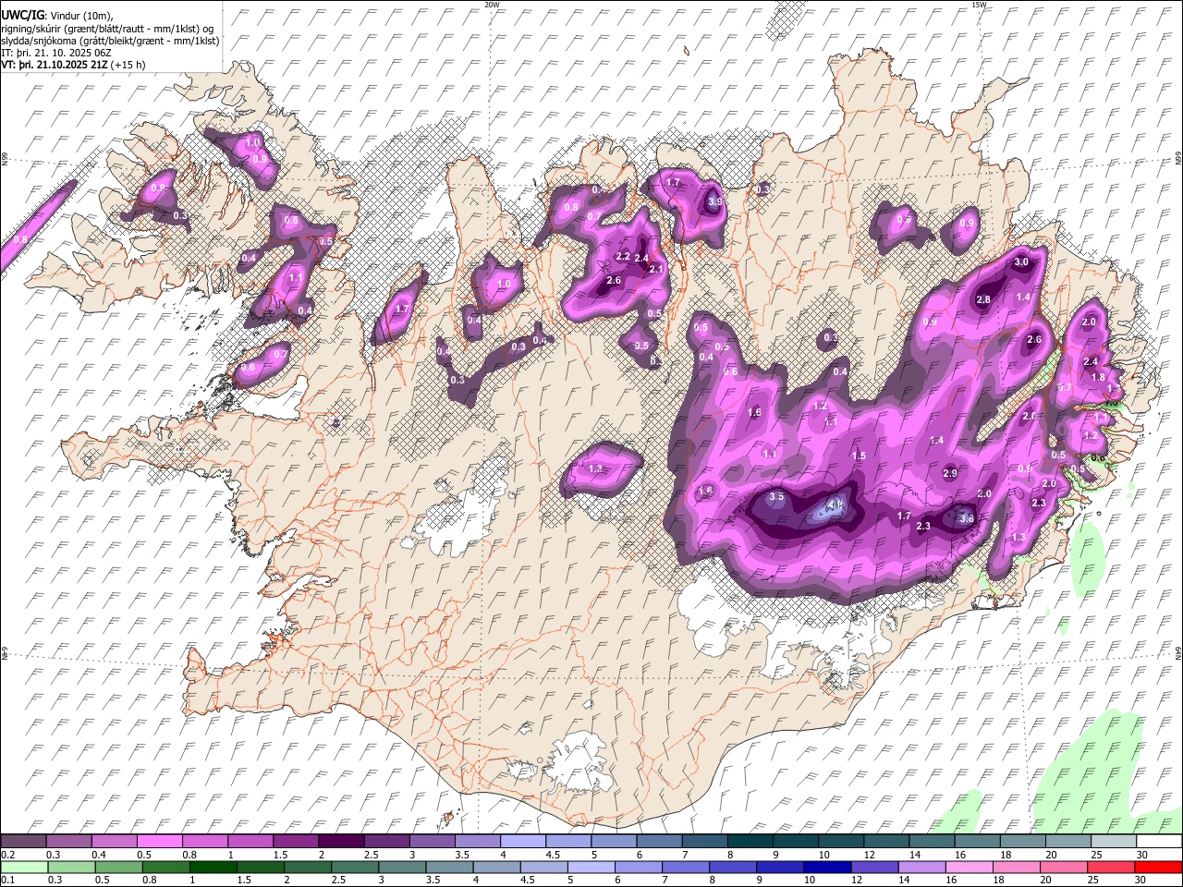Click the slydda/snjókoma legend description line
The image size is (1183, 887).
pyautogui.click(x=110, y=41)
